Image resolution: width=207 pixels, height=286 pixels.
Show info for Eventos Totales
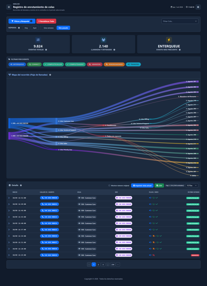click(x=46, y=50)
